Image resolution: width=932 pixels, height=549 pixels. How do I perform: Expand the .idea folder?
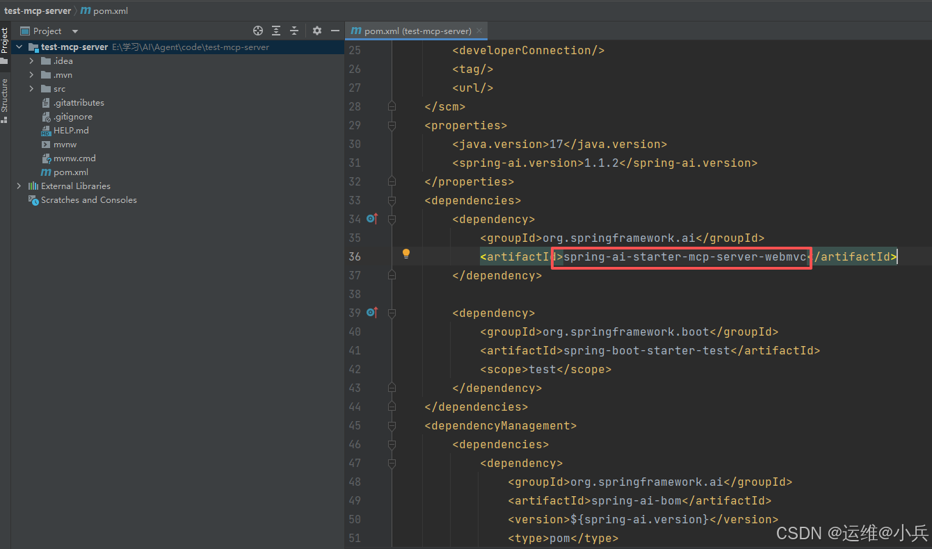[31, 61]
